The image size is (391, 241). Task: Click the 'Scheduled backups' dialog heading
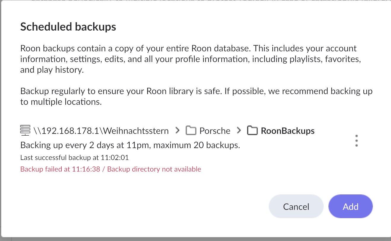[x=68, y=27]
